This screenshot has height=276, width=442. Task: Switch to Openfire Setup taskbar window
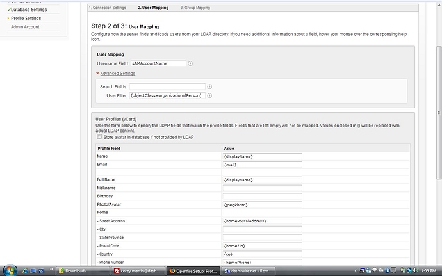tap(193, 271)
